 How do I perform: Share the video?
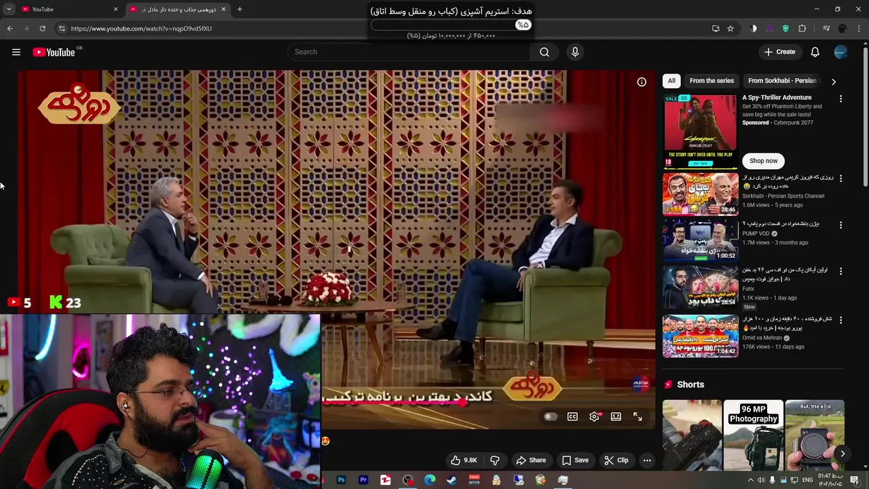point(530,460)
